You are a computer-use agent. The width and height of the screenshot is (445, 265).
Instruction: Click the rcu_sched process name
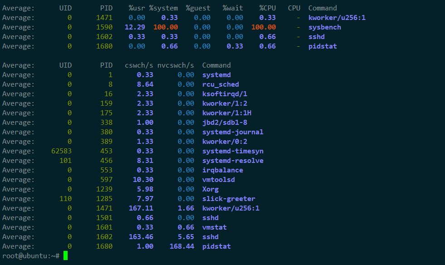[x=220, y=84]
